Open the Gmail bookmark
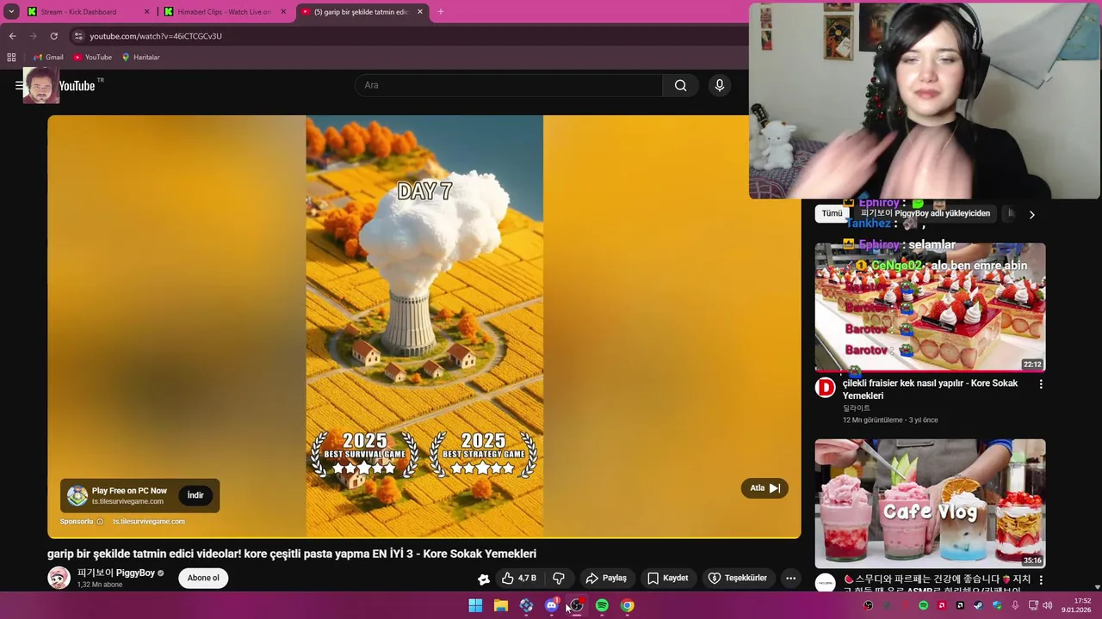The image size is (1102, 619). 48,57
